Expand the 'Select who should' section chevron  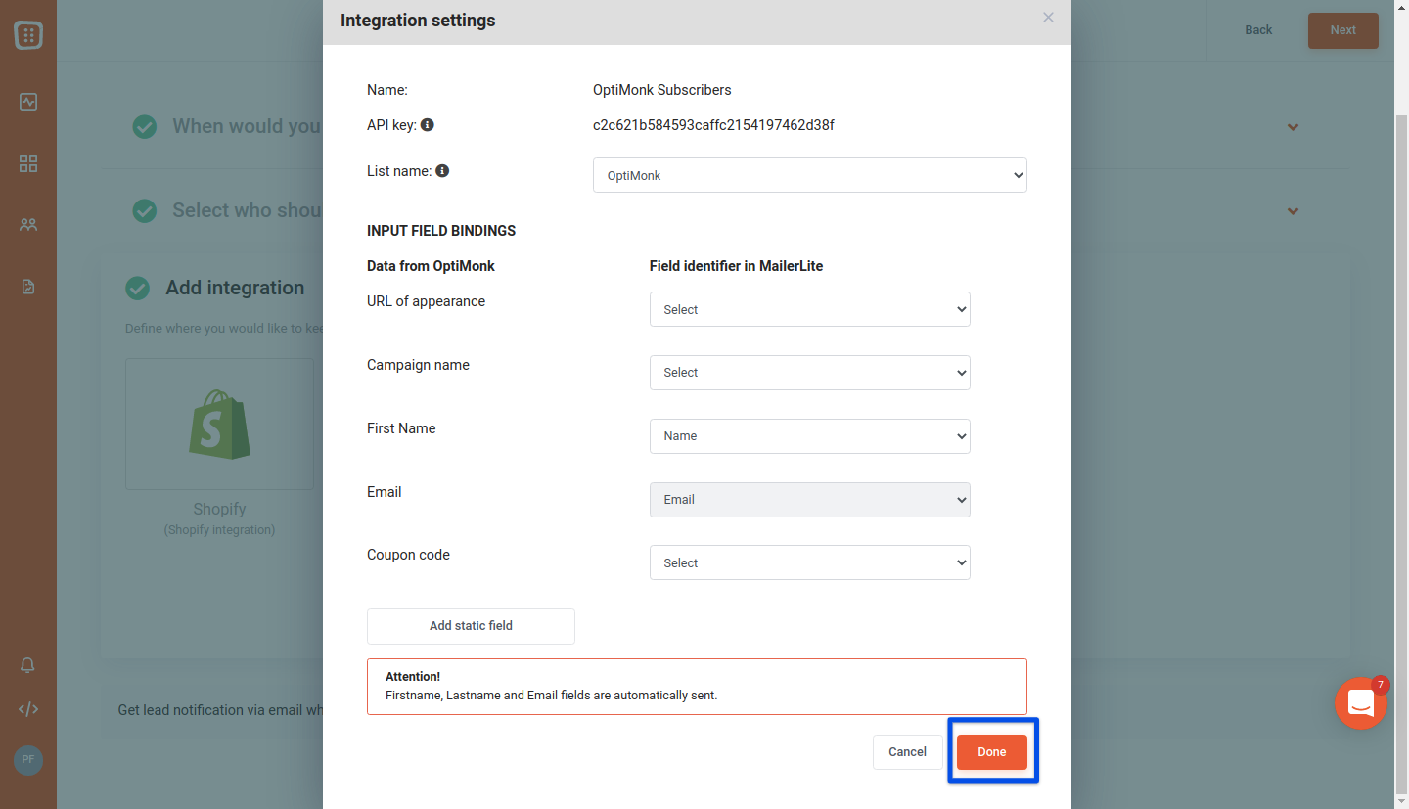[1294, 211]
